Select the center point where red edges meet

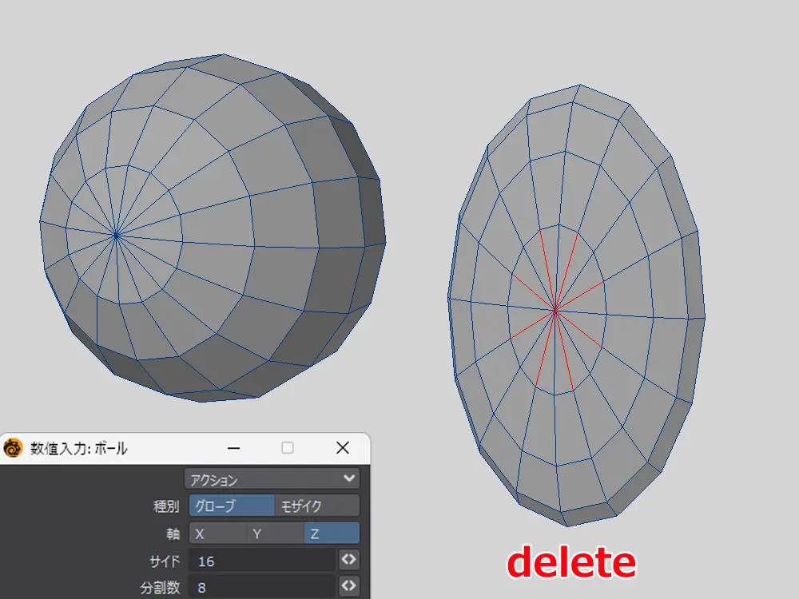(555, 309)
